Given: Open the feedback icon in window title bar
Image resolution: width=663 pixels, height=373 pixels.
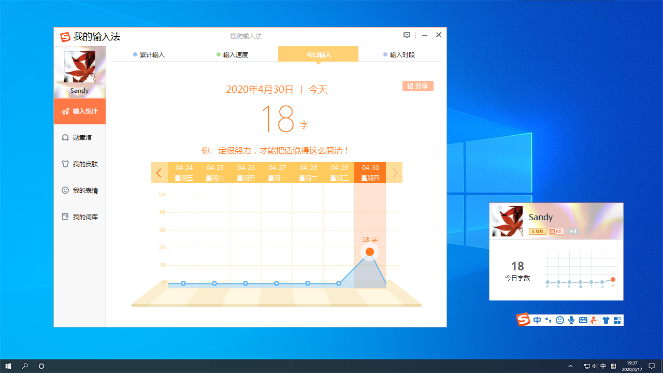Looking at the screenshot, I should (x=407, y=35).
